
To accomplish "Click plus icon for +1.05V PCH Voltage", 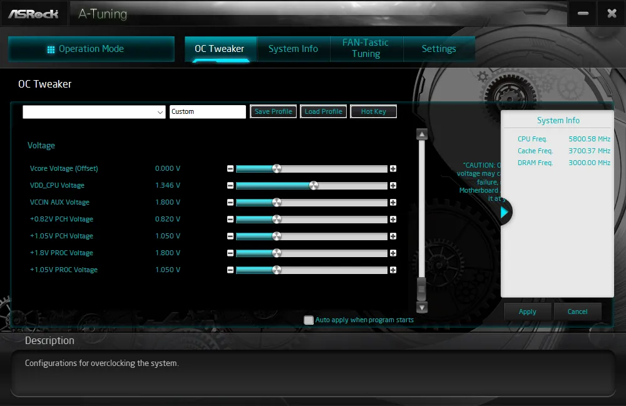I will tap(393, 236).
